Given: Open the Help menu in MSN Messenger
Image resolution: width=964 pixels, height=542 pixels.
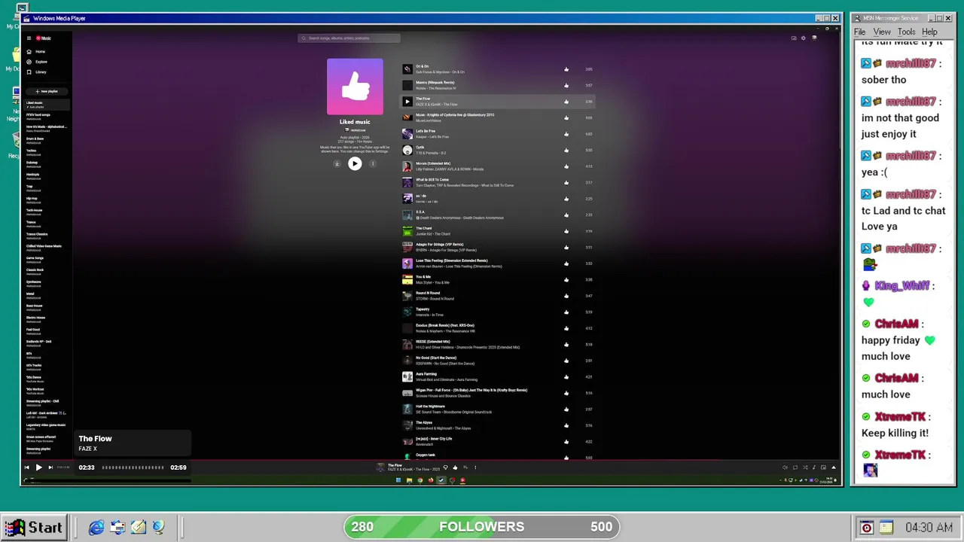Looking at the screenshot, I should [x=929, y=32].
